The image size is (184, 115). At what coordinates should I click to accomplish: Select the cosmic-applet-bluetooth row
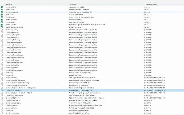(x=92, y=42)
